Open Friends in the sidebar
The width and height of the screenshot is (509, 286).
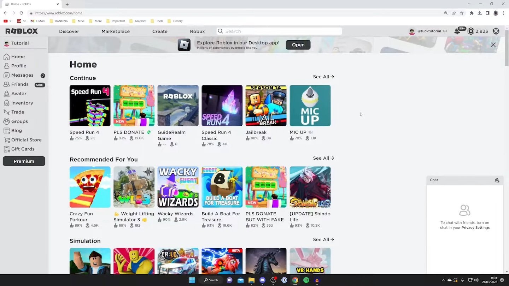click(24, 84)
